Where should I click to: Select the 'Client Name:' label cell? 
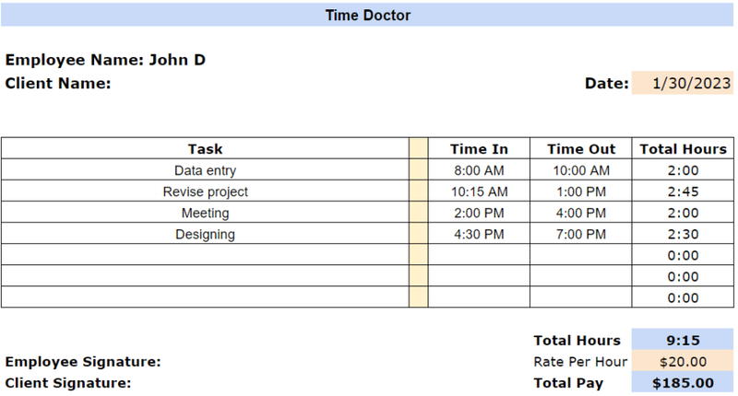pyautogui.click(x=58, y=83)
